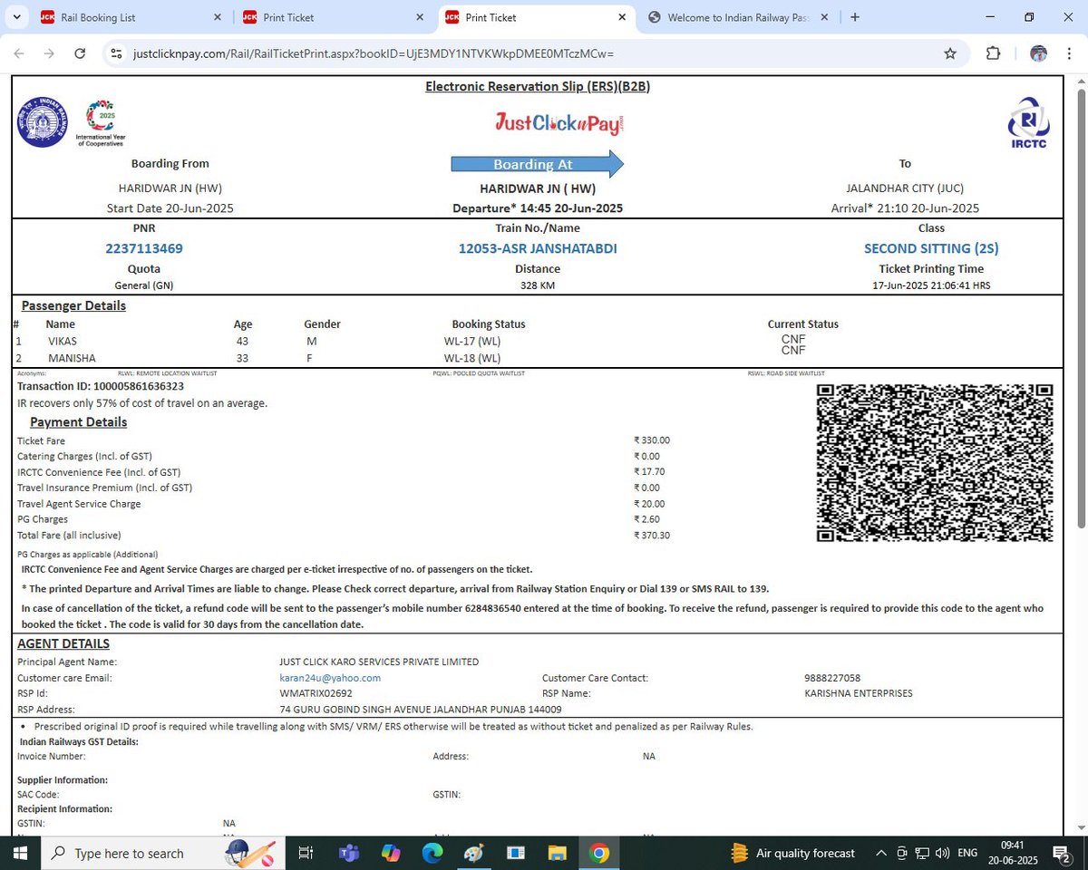This screenshot has width=1088, height=870.
Task: Open the cricket highlight in search box
Action: click(x=249, y=853)
